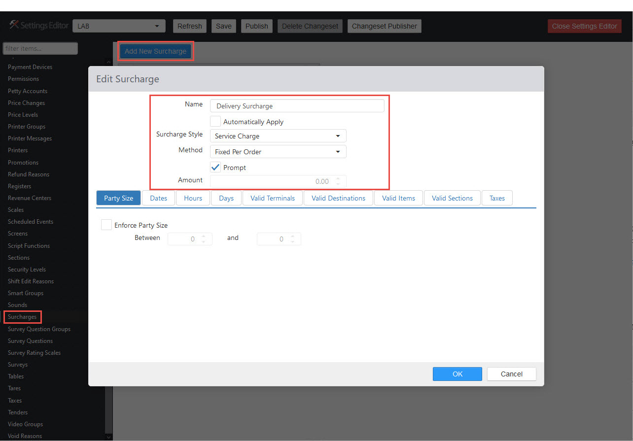The height and width of the screenshot is (441, 633).
Task: Select Printers in sidebar
Action: click(18, 150)
